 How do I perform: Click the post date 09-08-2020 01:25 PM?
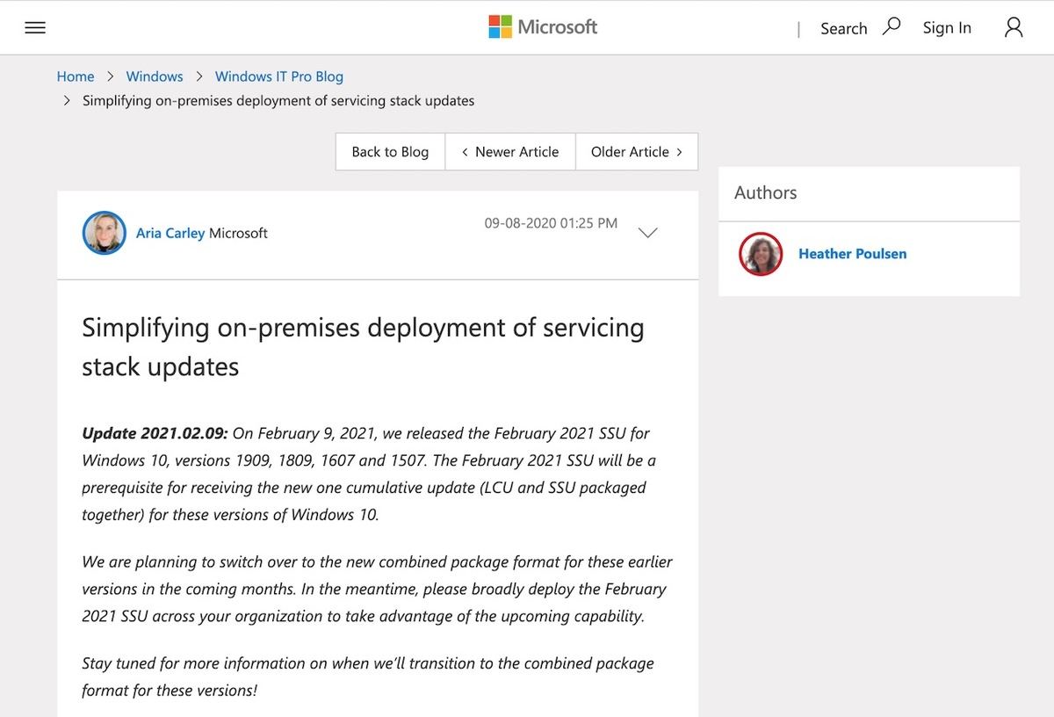tap(551, 223)
